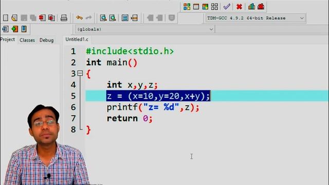Click the closing brace on line 8

[88, 130]
